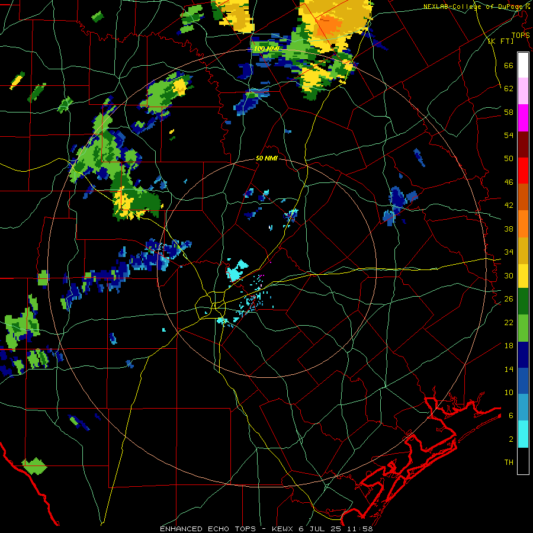This screenshot has width=533, height=533.
Task: Click the 'K FT' legend units label
Action: [x=501, y=41]
